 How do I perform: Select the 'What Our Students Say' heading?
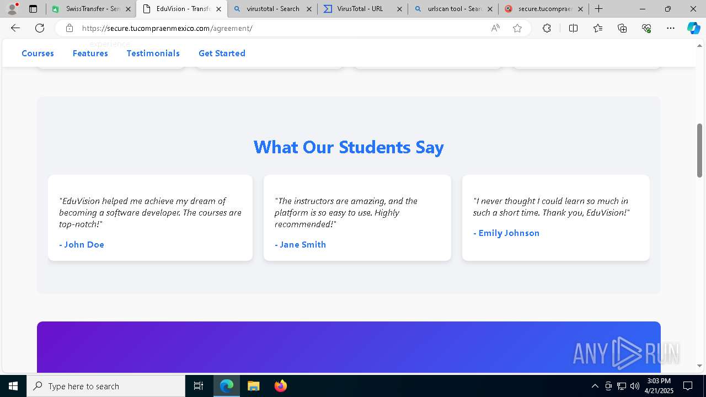349,147
